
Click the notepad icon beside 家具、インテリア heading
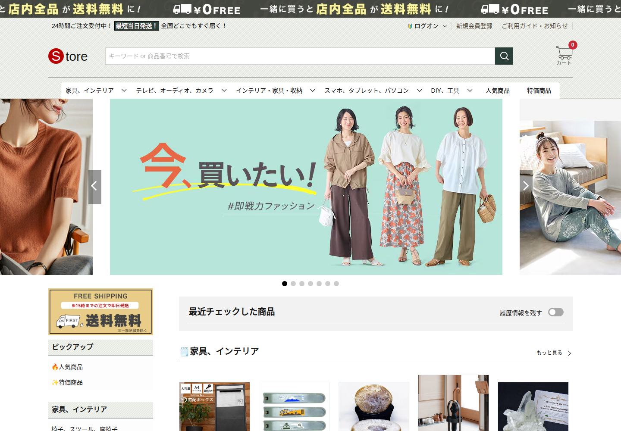[184, 352]
